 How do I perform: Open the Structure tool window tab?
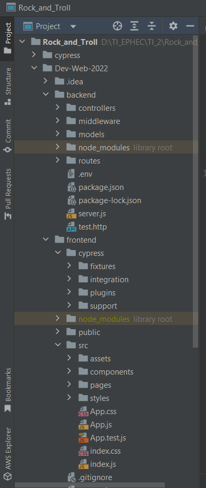click(7, 86)
